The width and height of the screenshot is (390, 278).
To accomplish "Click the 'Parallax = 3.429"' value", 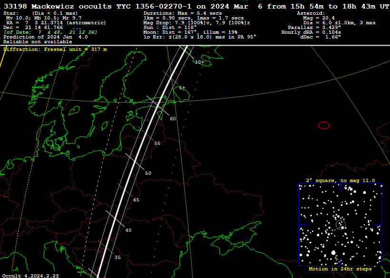I will (314, 28).
